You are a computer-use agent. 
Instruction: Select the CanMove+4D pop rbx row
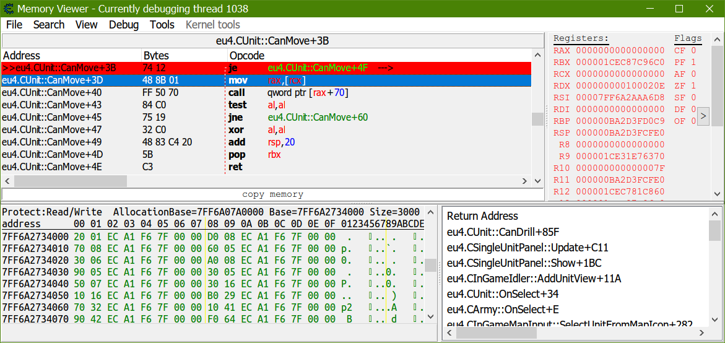tap(266, 154)
